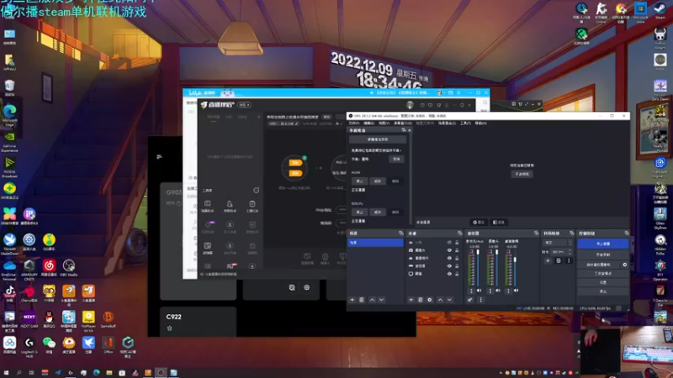Float the Audio Mixer dock panel icon
The width and height of the screenshot is (673, 378).
(536, 234)
